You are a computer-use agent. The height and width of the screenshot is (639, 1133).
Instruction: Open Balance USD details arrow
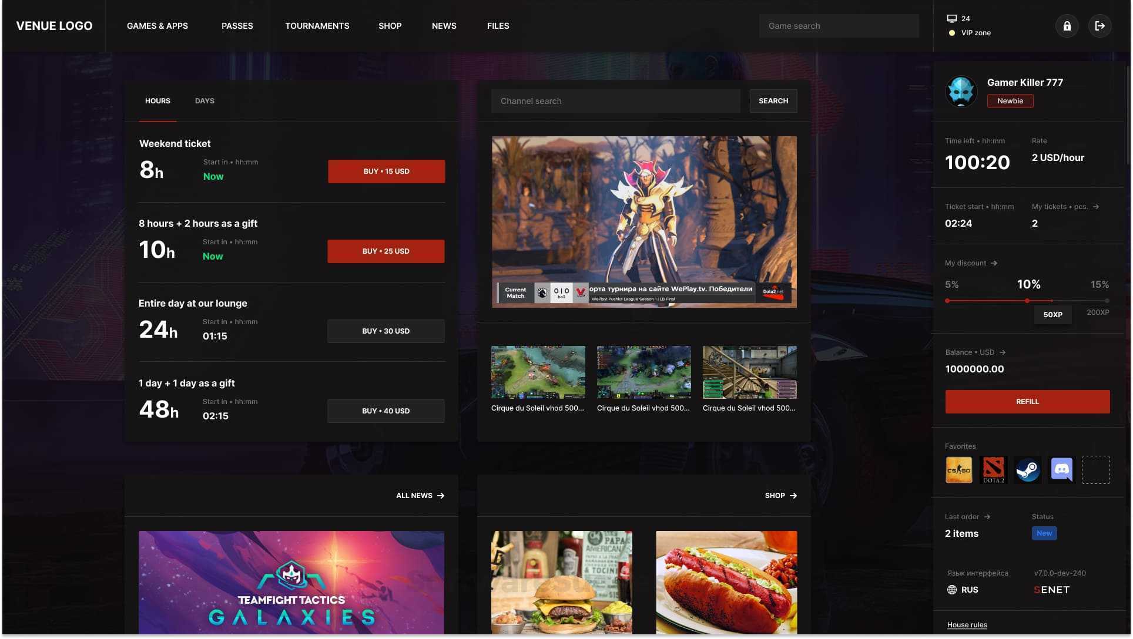tap(1003, 352)
